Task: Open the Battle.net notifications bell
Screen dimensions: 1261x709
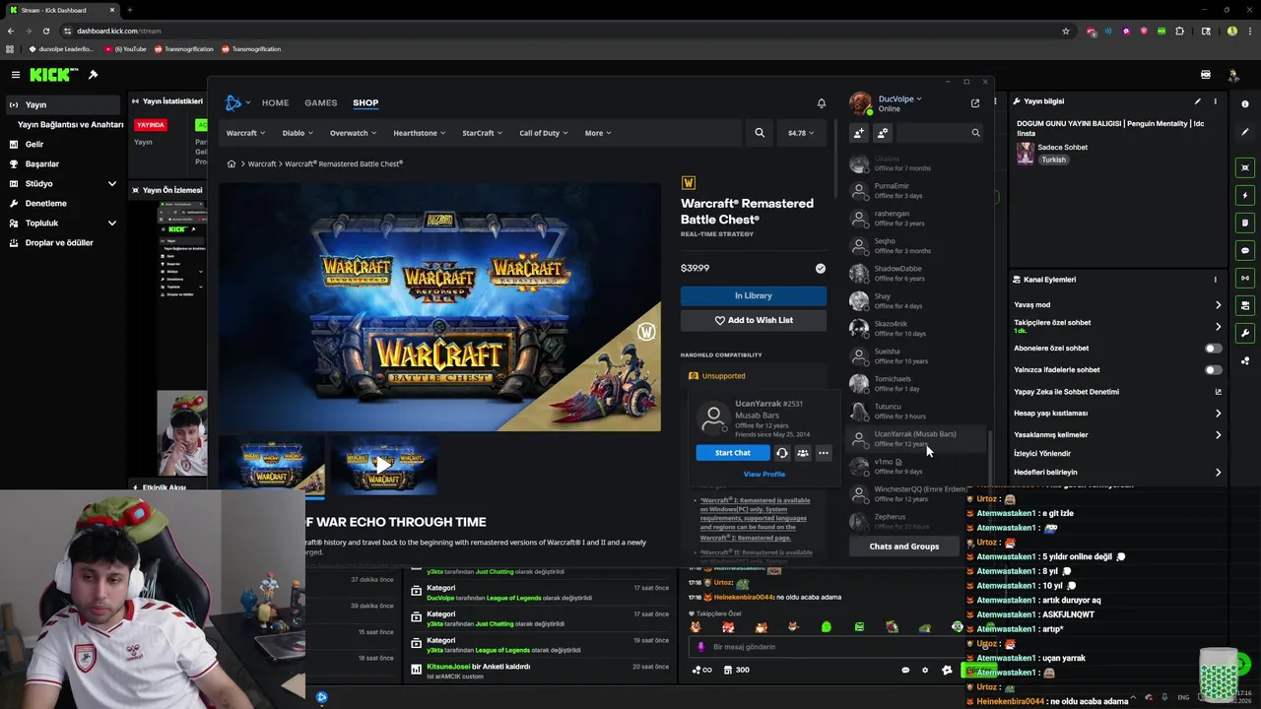Action: pyautogui.click(x=822, y=102)
